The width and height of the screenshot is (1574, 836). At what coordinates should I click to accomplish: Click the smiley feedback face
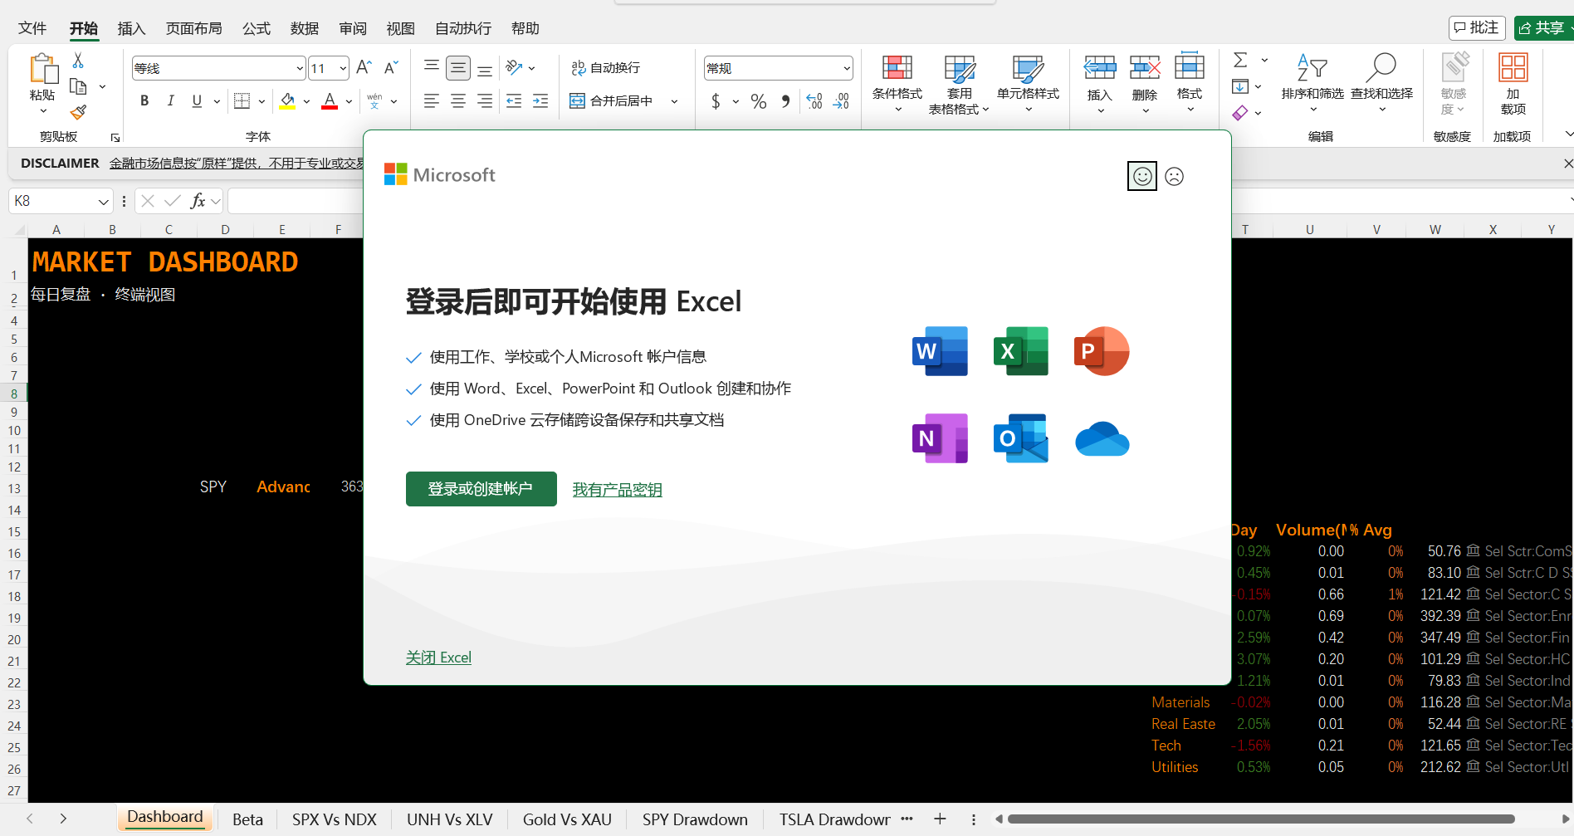coord(1142,176)
